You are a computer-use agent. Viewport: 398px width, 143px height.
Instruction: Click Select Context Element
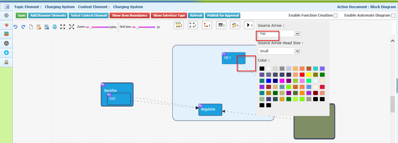point(89,15)
